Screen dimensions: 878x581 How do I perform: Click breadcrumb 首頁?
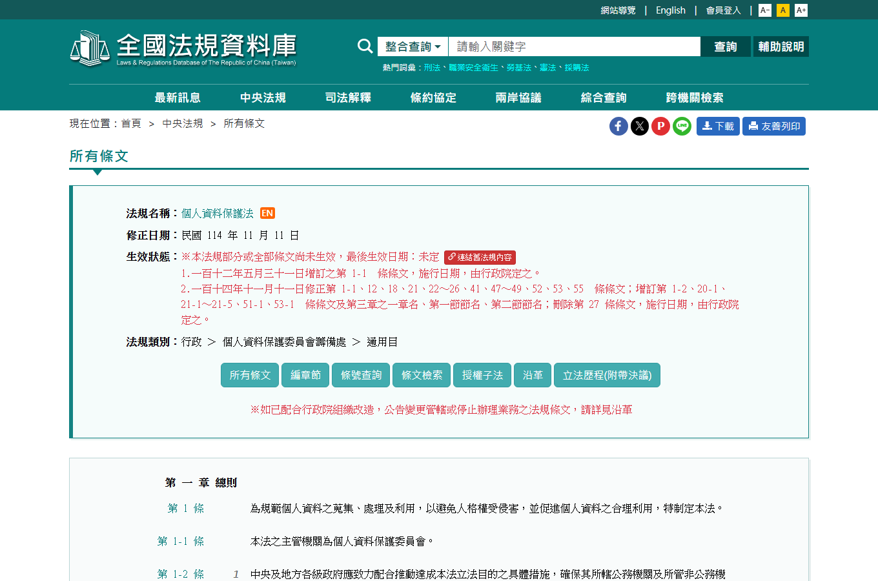point(131,123)
